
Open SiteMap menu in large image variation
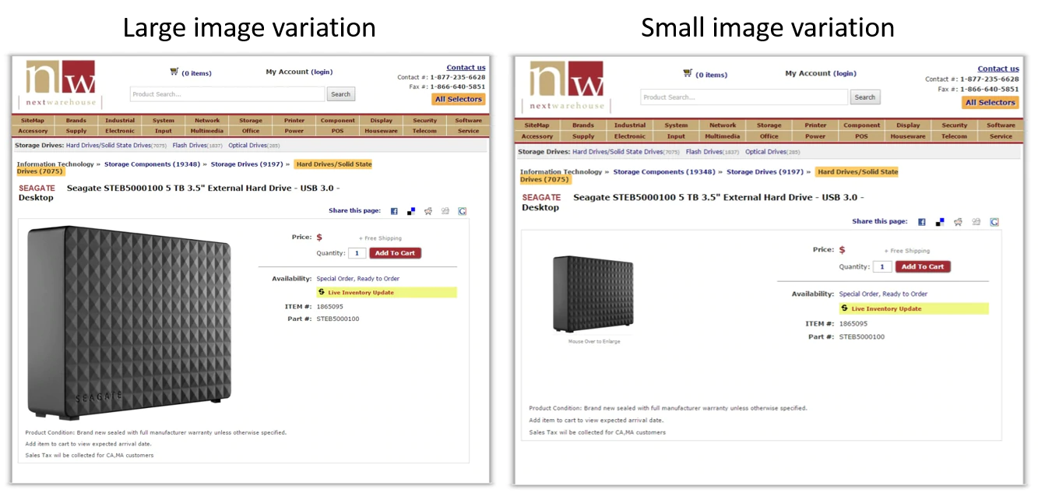[x=33, y=121]
